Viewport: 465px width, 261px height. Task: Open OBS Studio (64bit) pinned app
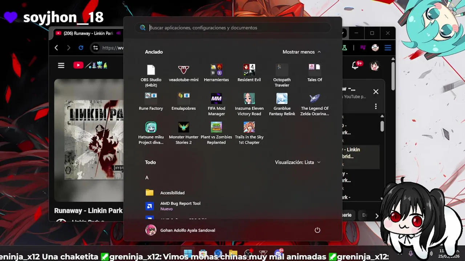point(151,75)
